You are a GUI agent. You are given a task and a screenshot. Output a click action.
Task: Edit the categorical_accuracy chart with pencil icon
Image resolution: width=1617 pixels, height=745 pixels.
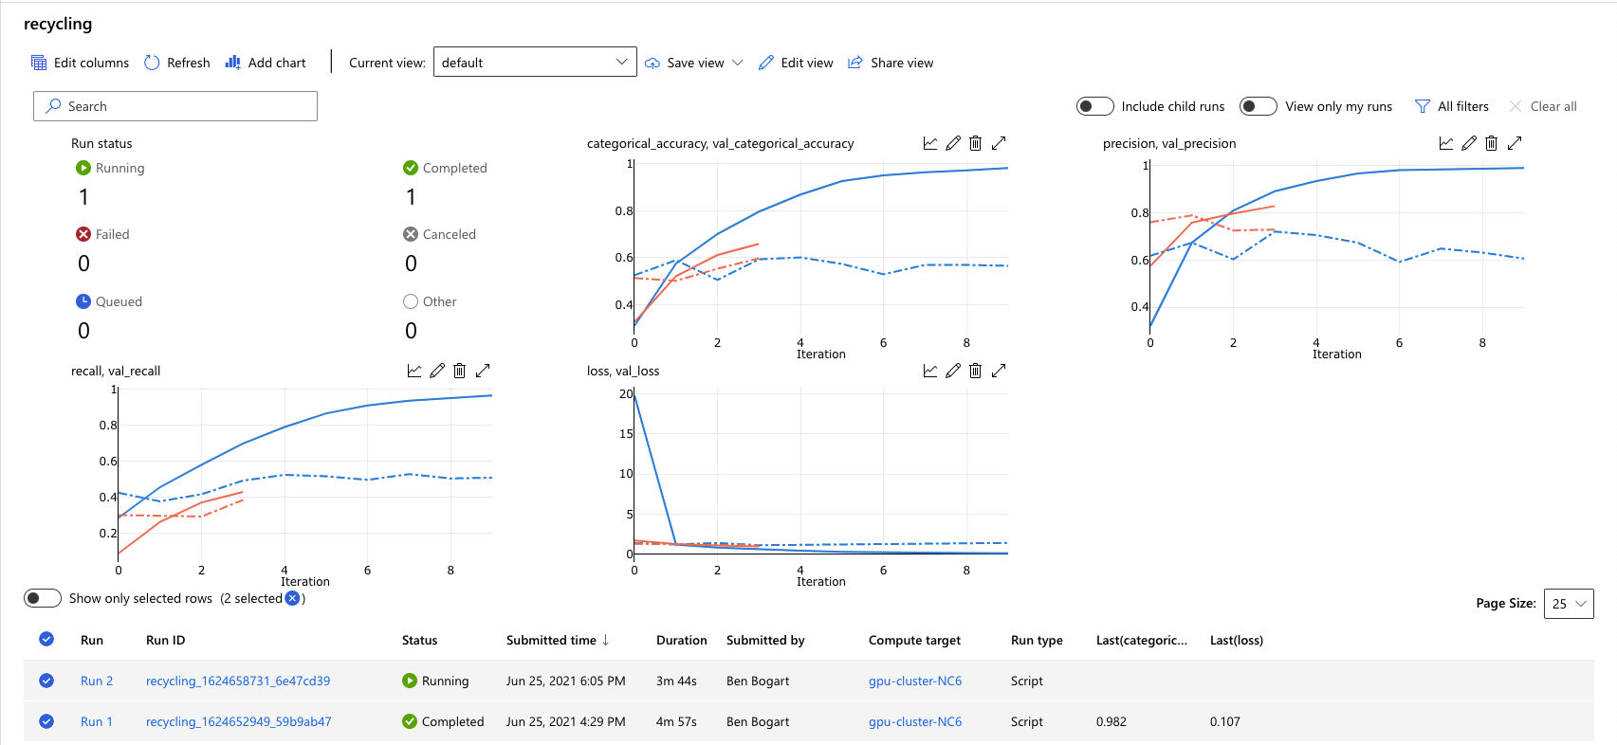click(952, 143)
